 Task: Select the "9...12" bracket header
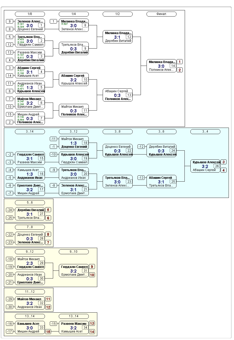point(30,252)
